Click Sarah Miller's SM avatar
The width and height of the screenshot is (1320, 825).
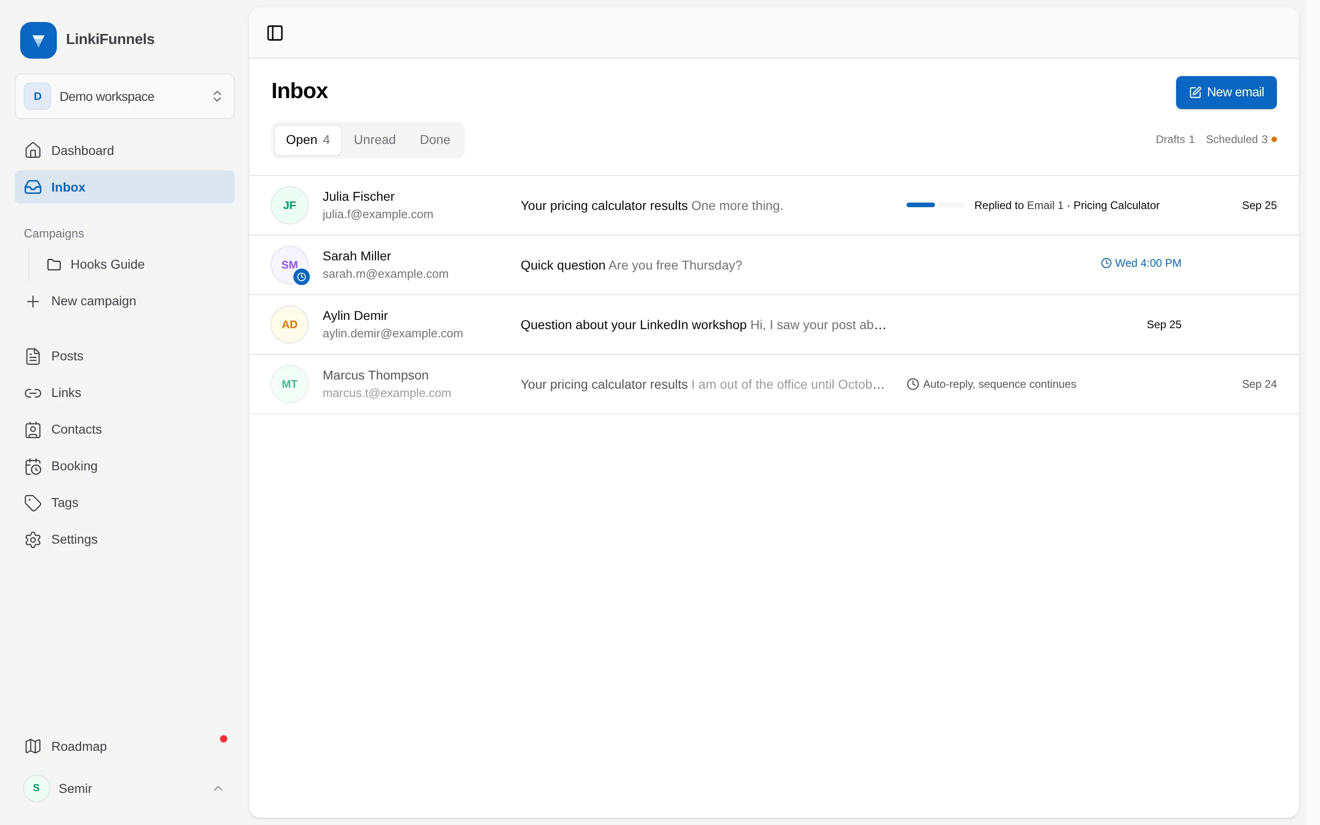coord(290,265)
